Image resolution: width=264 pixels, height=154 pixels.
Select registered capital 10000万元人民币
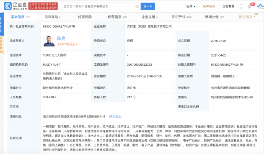click(x=54, y=55)
